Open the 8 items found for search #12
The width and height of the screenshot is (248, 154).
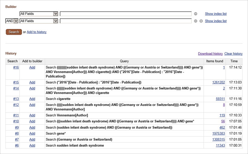[224, 105]
